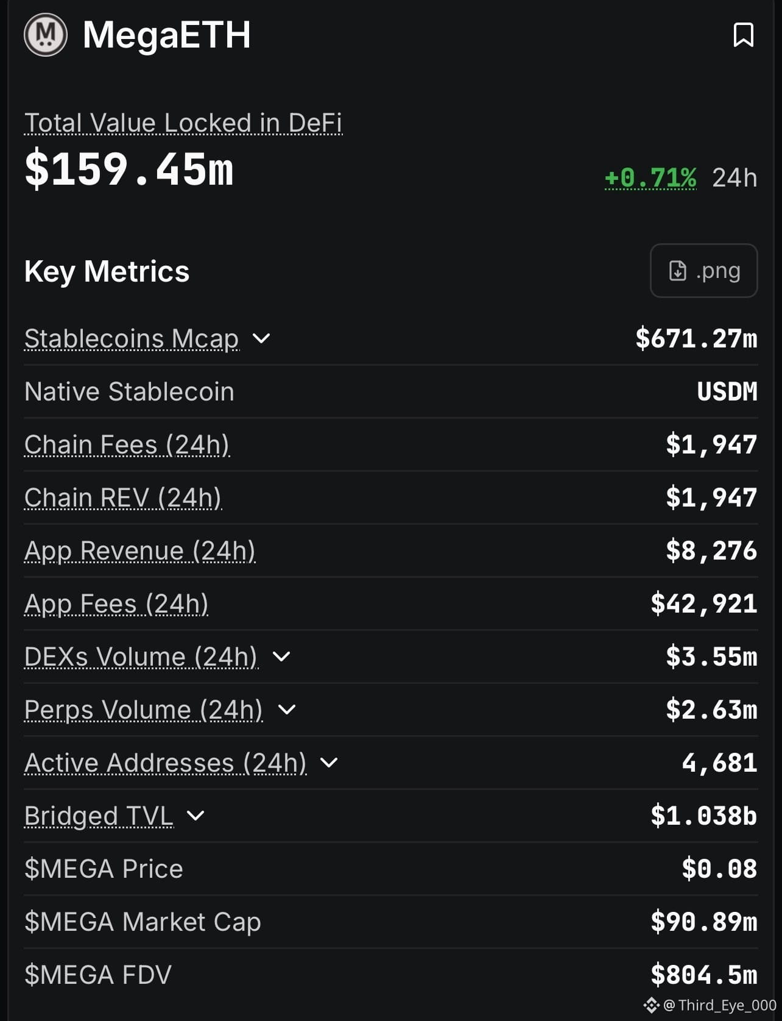Viewport: 782px width, 1021px height.
Task: Click the Bridged TVL label text
Action: 99,816
